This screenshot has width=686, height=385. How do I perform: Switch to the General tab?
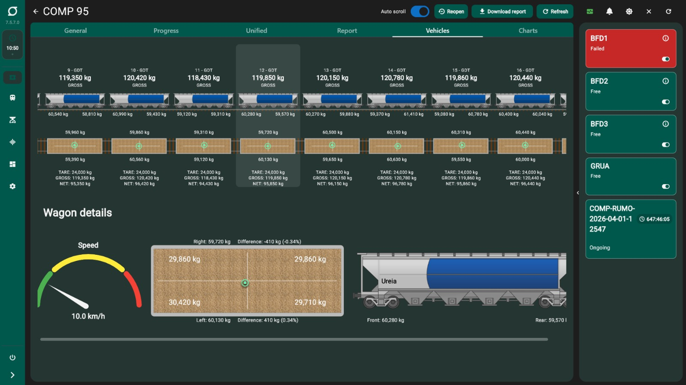click(x=75, y=31)
